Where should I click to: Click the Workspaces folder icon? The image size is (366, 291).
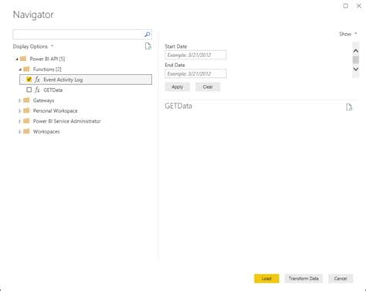pyautogui.click(x=26, y=131)
